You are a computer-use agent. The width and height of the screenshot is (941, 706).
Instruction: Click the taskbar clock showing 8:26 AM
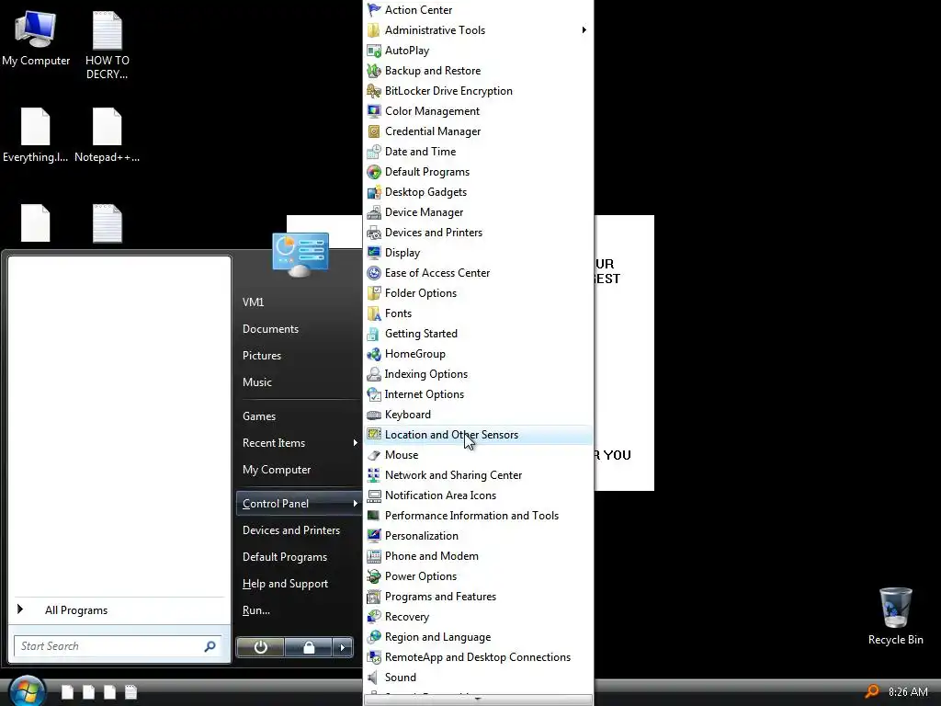pos(908,691)
